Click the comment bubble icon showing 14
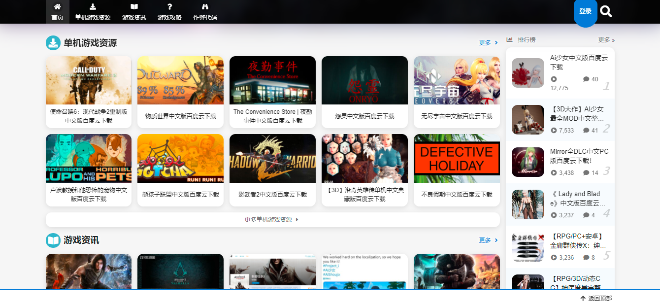The width and height of the screenshot is (660, 306). 586,173
